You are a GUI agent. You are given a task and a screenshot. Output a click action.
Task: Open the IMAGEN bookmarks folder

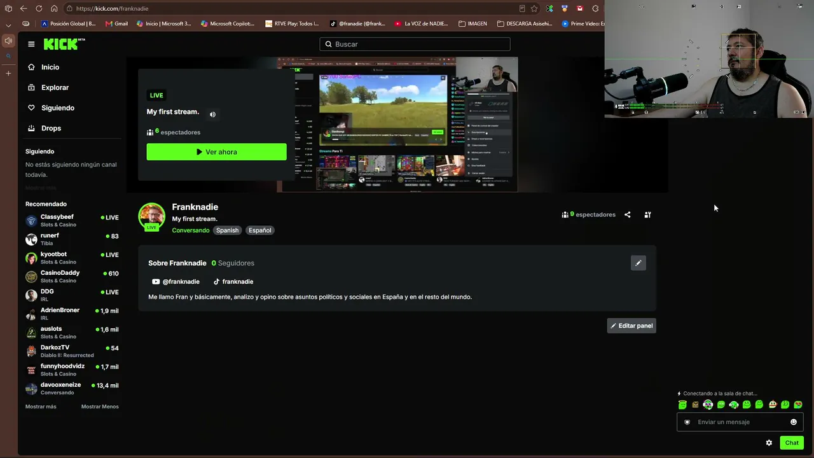[x=473, y=24]
